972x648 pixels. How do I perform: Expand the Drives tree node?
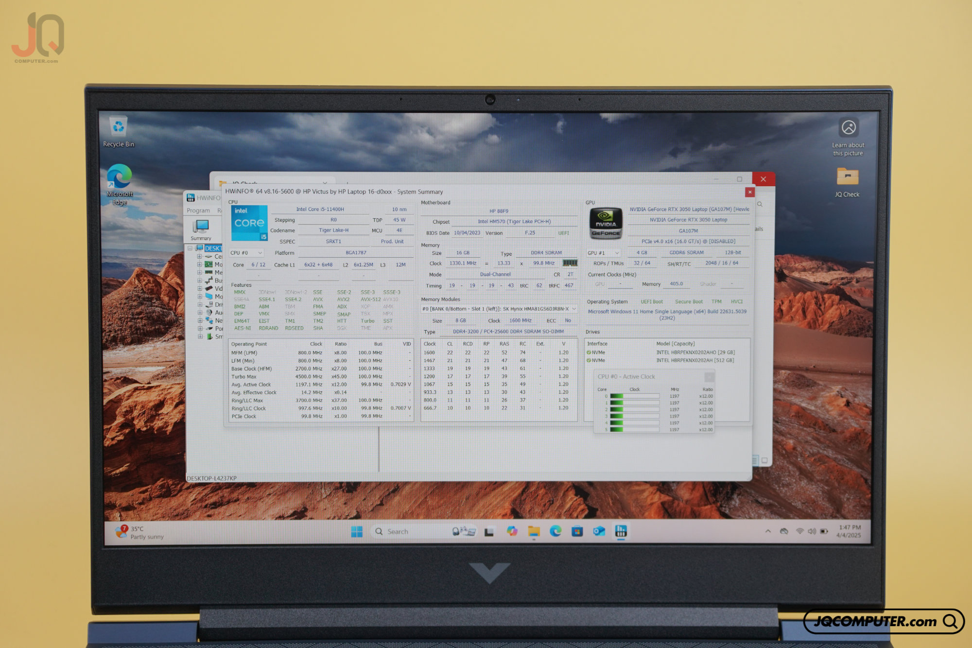(199, 305)
